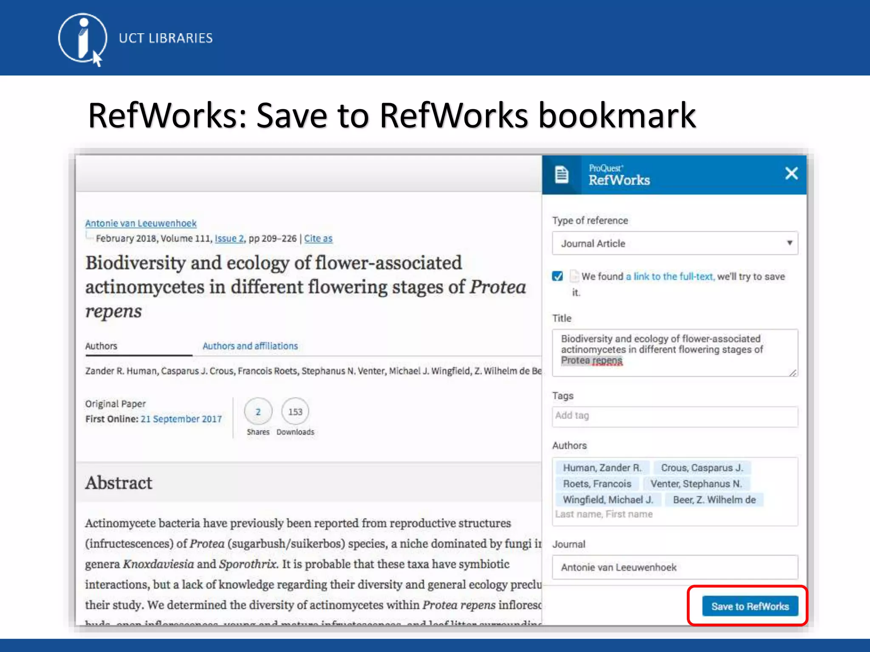Open the Type of reference dropdown
Viewport: 870px width, 652px height.
pos(675,243)
